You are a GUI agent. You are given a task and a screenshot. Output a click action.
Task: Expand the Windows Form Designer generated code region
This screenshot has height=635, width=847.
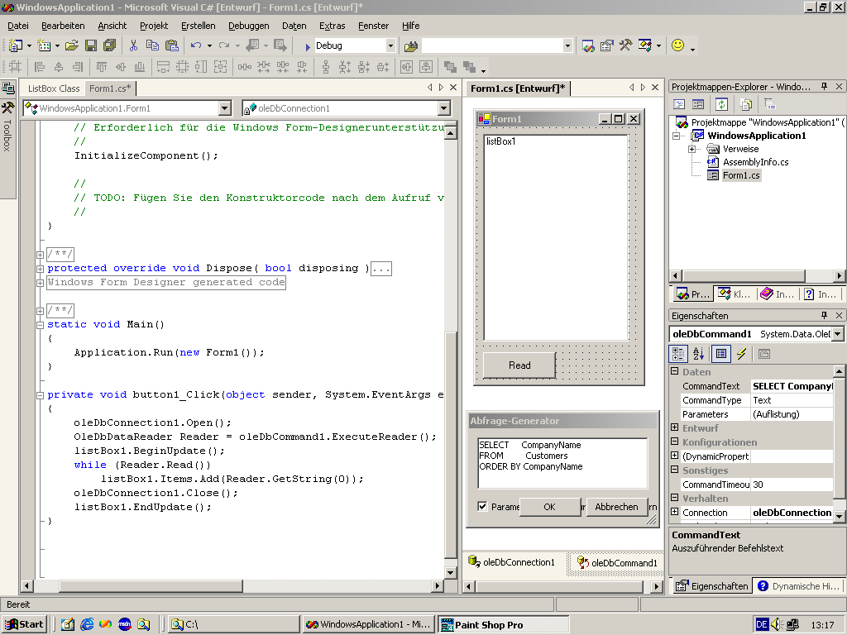point(40,283)
